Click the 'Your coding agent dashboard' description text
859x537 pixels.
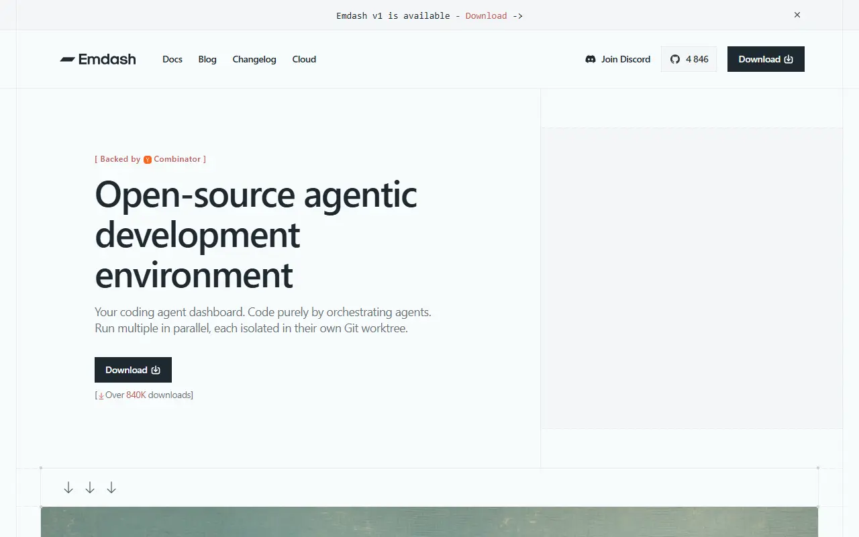263,320
